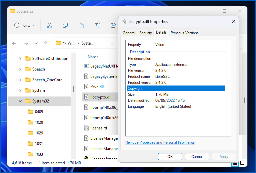Click the Rename icon in toolbar

[97, 25]
